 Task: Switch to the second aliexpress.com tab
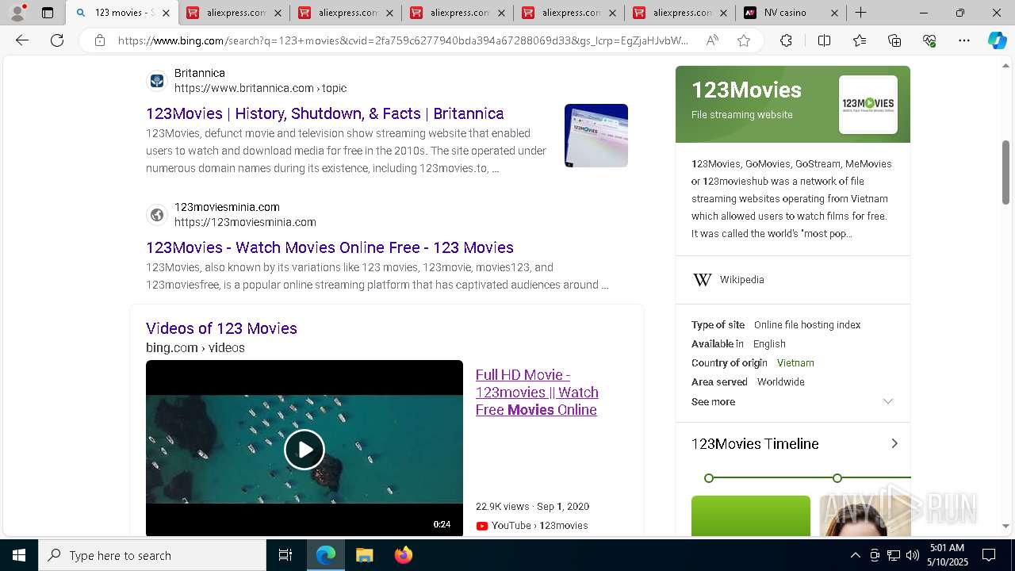(x=346, y=13)
